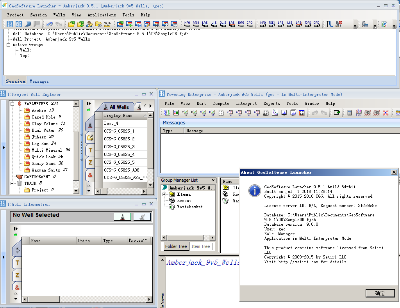400x308 pixels.
Task: Select Recent in the Folder Tree
Action: [180, 200]
